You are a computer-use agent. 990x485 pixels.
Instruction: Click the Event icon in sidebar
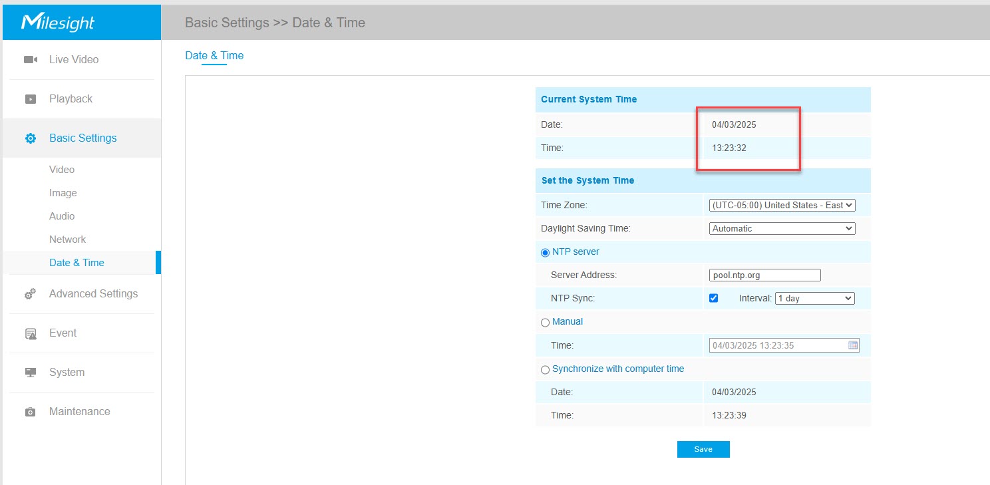30,333
